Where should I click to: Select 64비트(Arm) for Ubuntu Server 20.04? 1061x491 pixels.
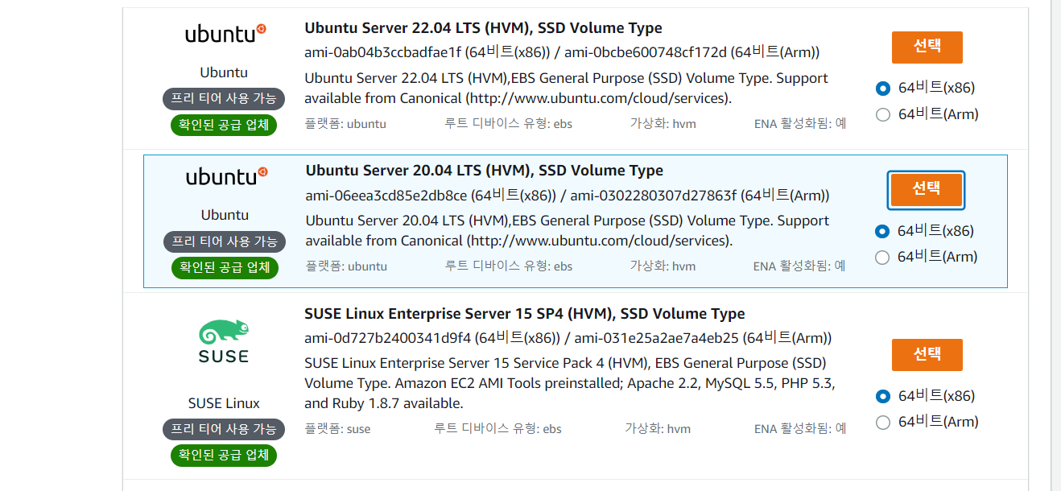click(882, 257)
